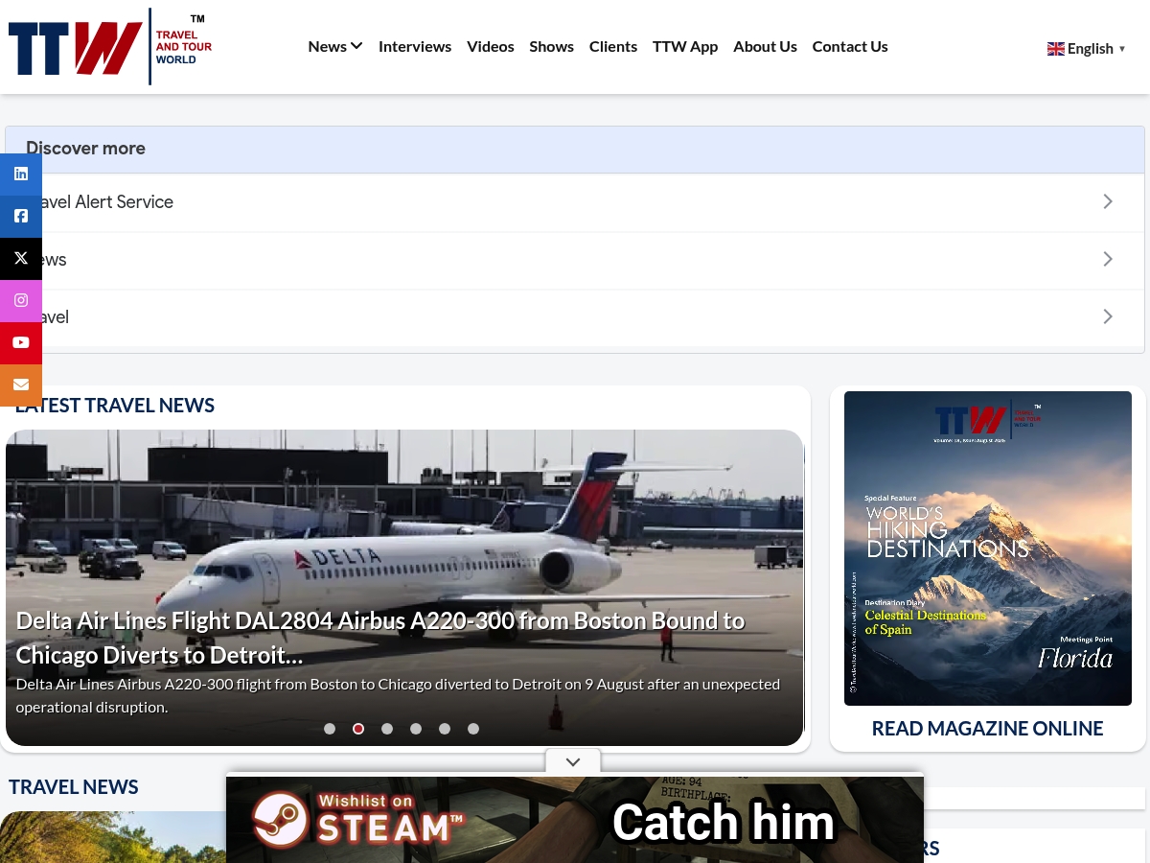Screen dimensions: 1150x863
Task: Click READ MAGAZINE ONLINE link
Action: [987, 729]
